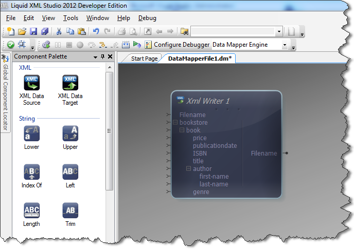
Task: Click the Navigate Forward arrow icon
Action: click(170, 31)
